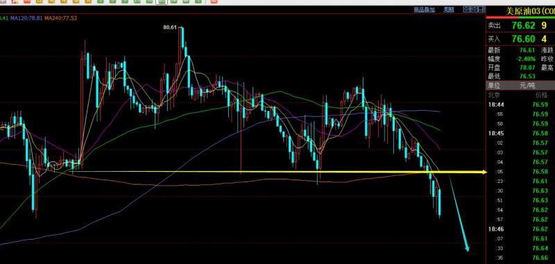Click the 开盘 open price 78.07

click(527, 67)
